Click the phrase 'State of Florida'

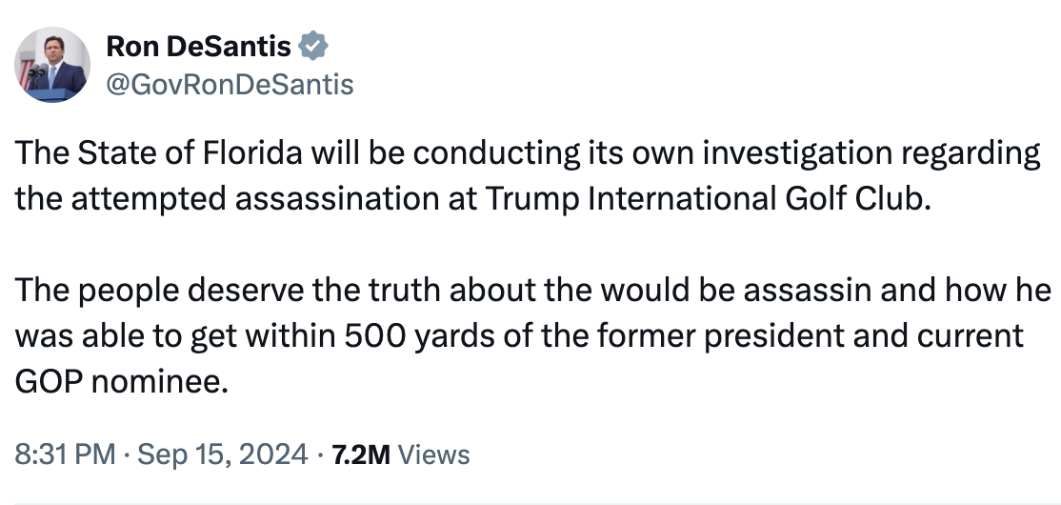190,153
